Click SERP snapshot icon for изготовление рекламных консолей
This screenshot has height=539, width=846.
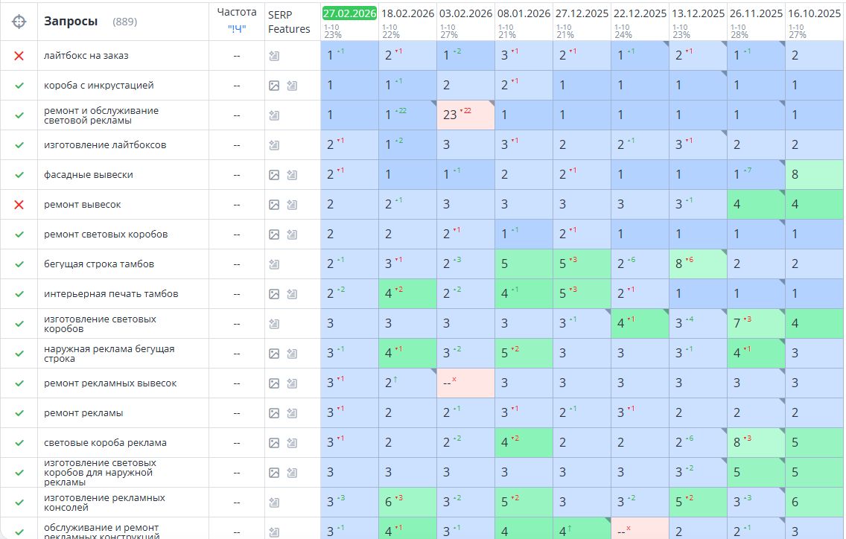pyautogui.click(x=274, y=503)
